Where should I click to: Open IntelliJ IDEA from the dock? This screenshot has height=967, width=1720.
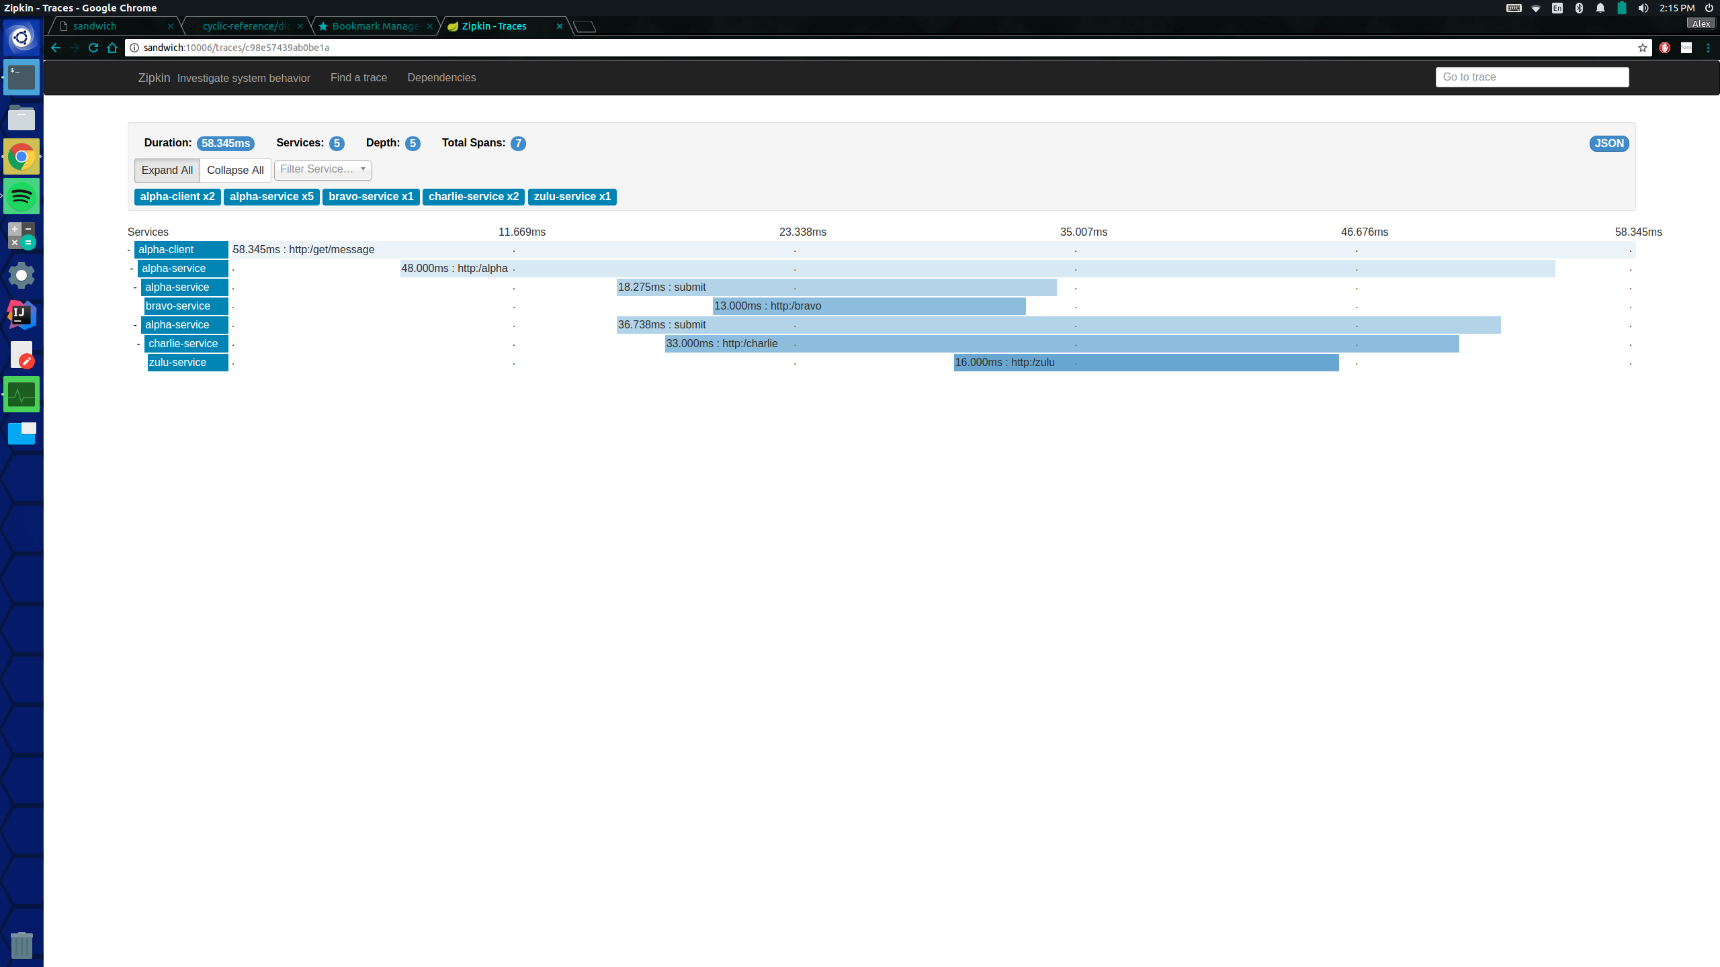pyautogui.click(x=21, y=314)
